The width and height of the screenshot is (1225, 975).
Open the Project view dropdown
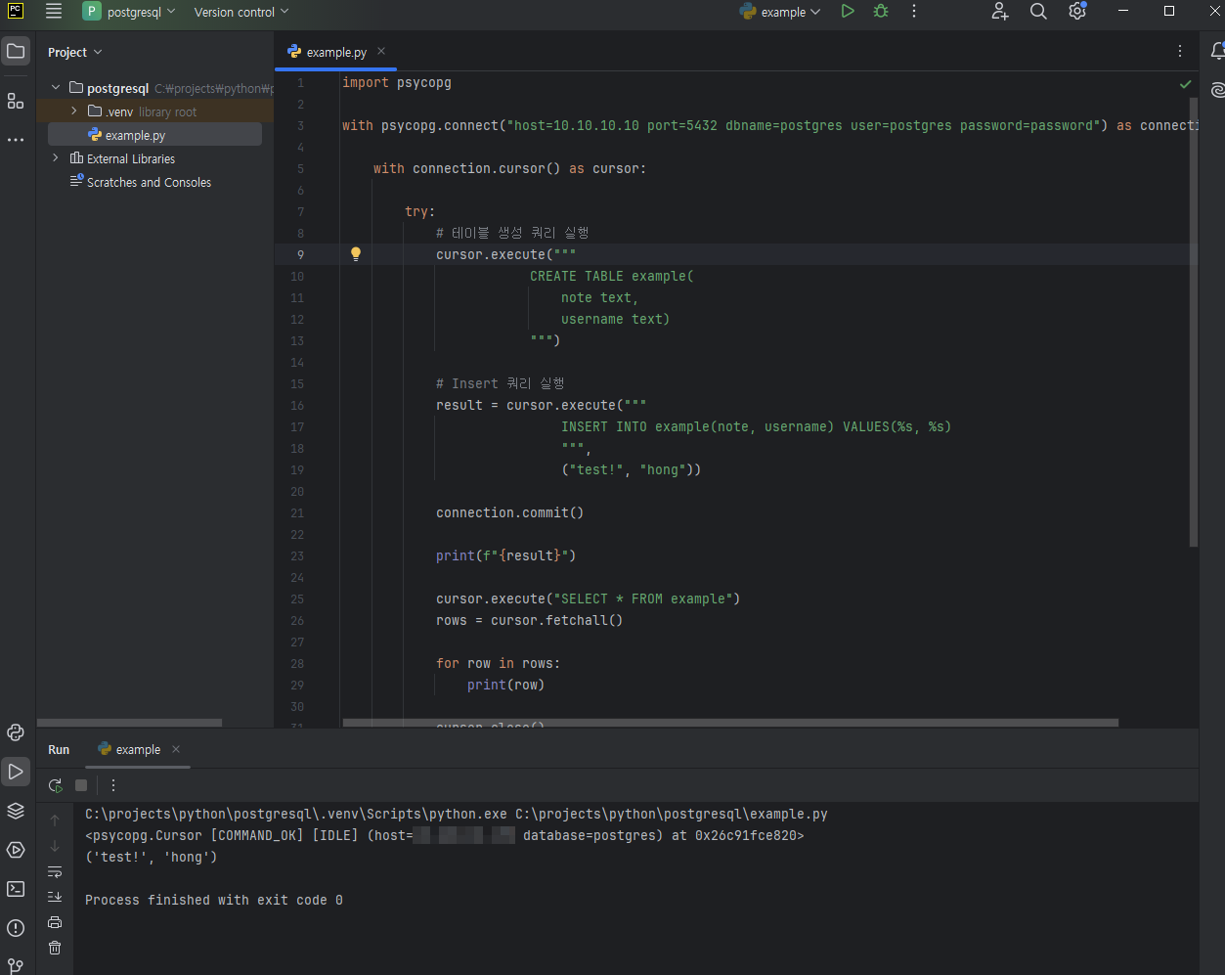(x=75, y=52)
